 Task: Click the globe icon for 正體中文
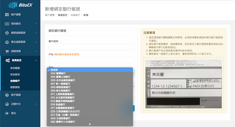tap(7, 104)
